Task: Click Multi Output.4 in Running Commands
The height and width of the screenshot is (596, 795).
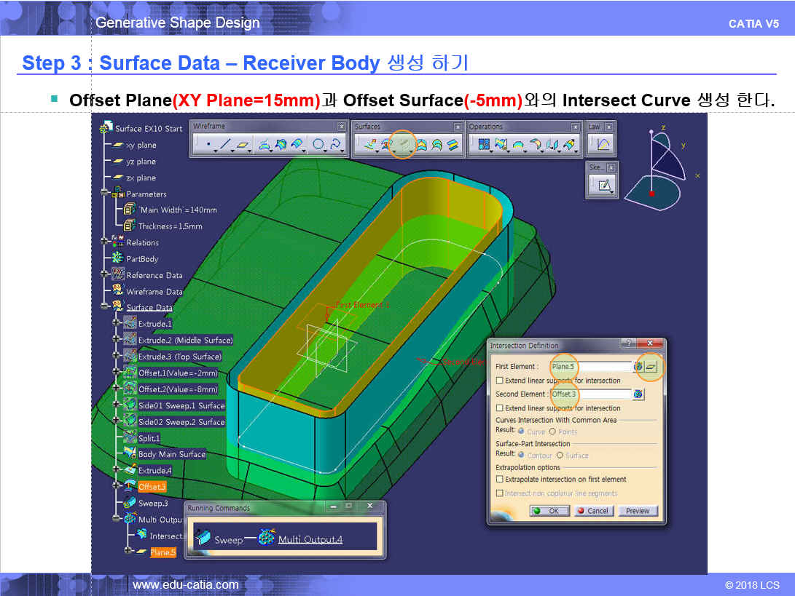Action: tap(310, 539)
